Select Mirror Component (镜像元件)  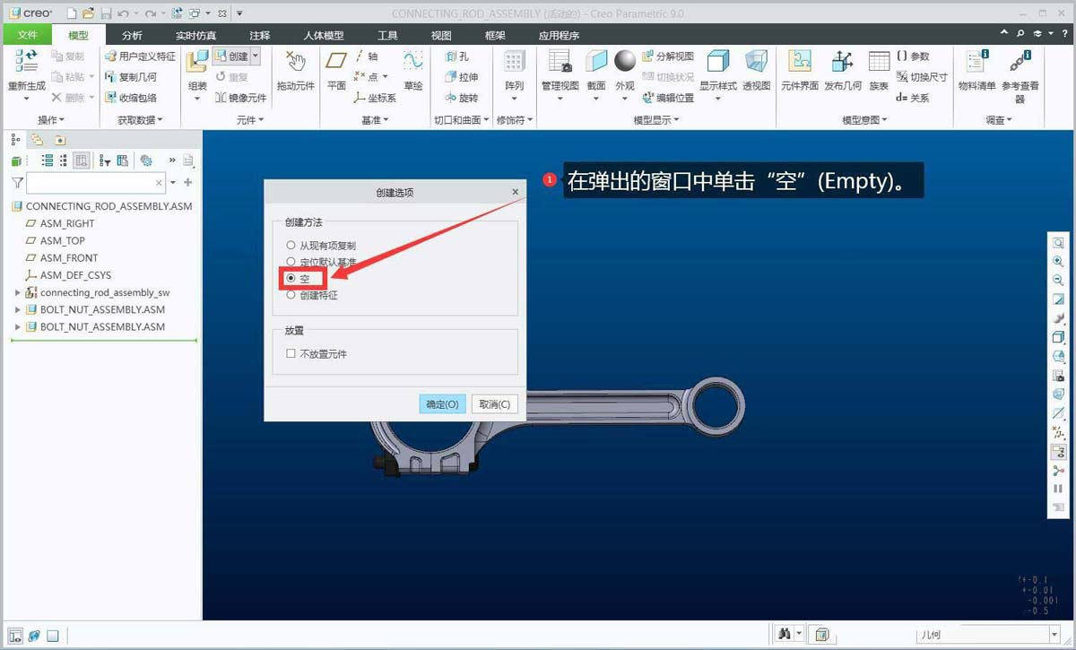[x=240, y=98]
